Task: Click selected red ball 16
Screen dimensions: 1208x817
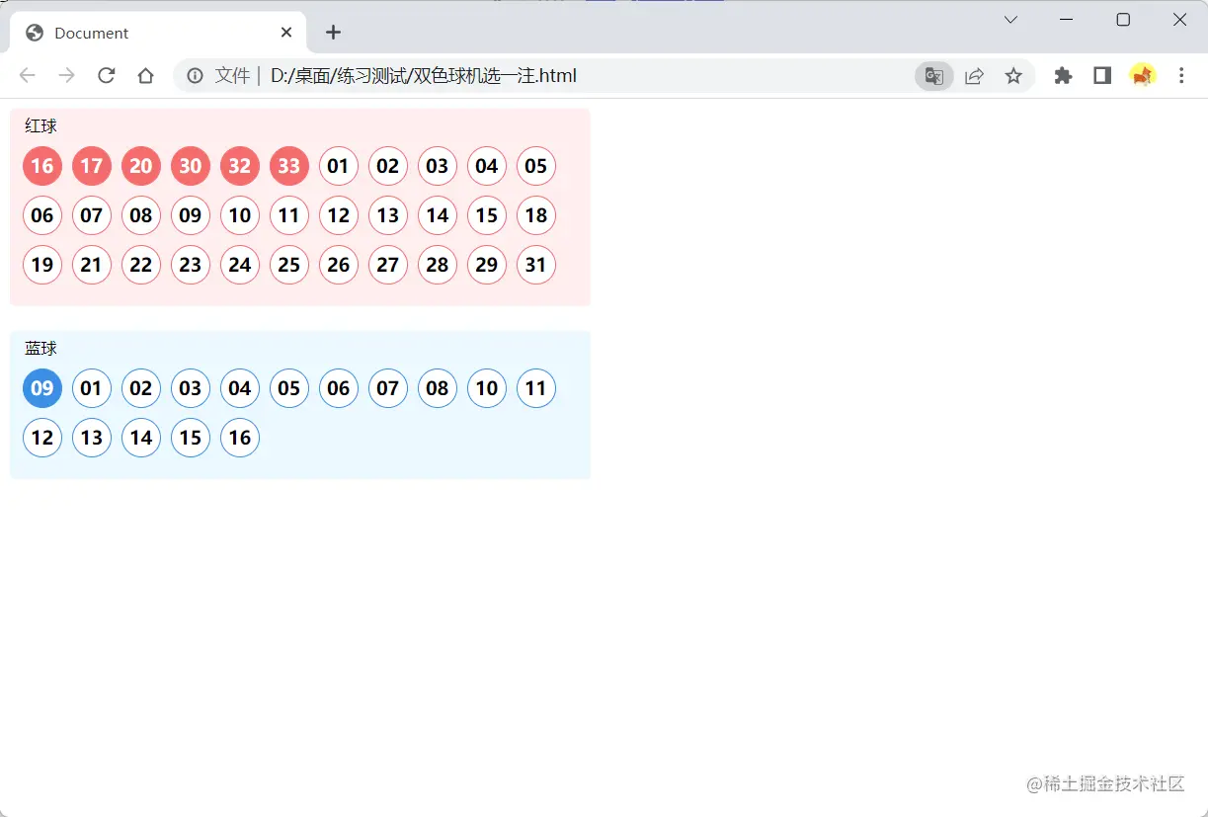Action: pos(42,166)
